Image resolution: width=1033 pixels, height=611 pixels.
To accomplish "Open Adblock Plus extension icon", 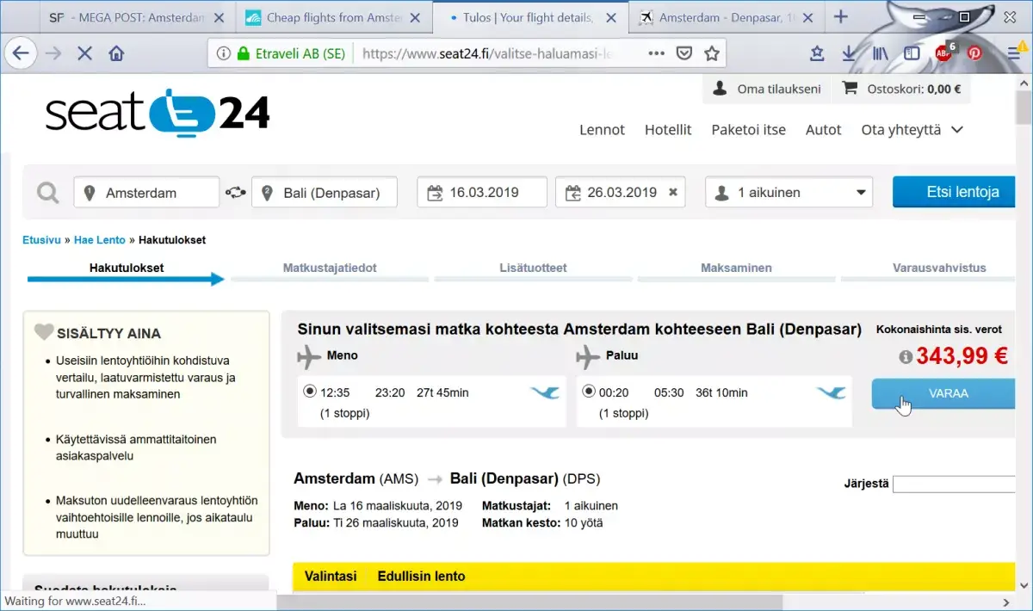I will (944, 52).
